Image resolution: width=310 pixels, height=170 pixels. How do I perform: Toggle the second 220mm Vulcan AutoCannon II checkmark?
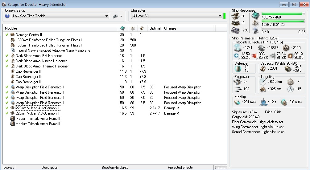(7, 113)
